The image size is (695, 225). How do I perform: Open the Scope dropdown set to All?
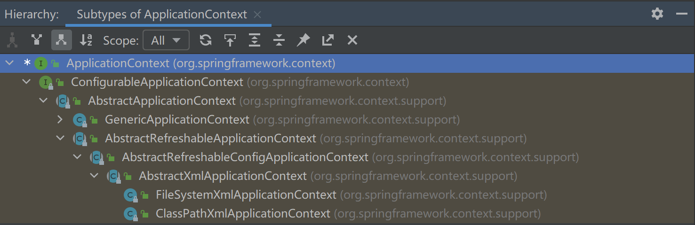166,40
